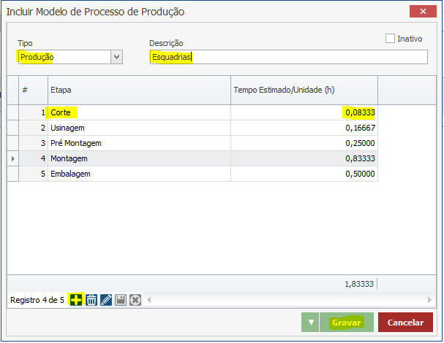Click the horizontal scrollbar left arrow
444x343 pixels.
(x=148, y=300)
